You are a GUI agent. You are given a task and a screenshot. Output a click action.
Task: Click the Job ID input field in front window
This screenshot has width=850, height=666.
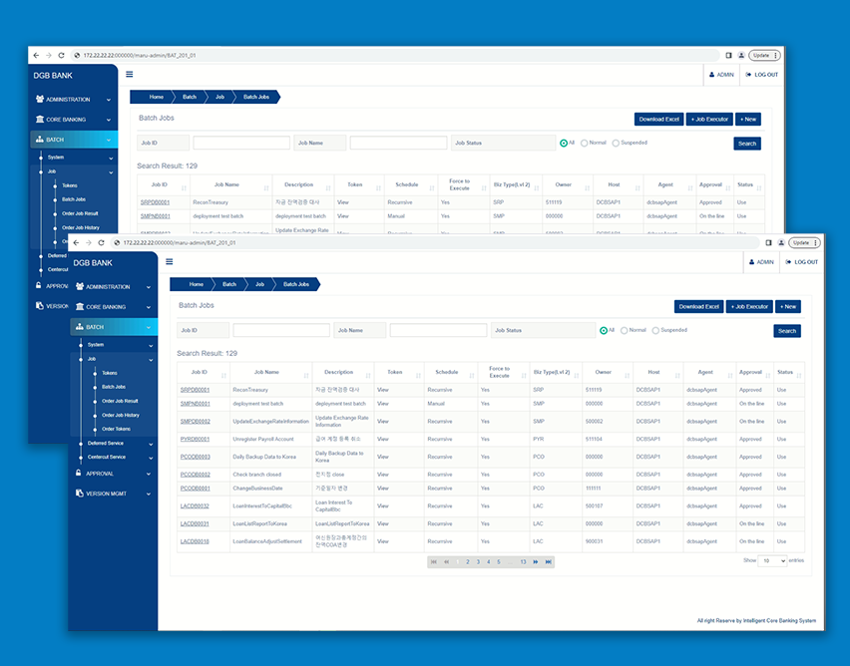tap(280, 331)
